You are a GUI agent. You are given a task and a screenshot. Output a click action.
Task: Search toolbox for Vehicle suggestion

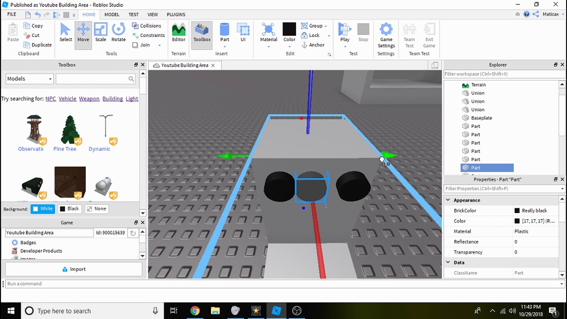68,99
